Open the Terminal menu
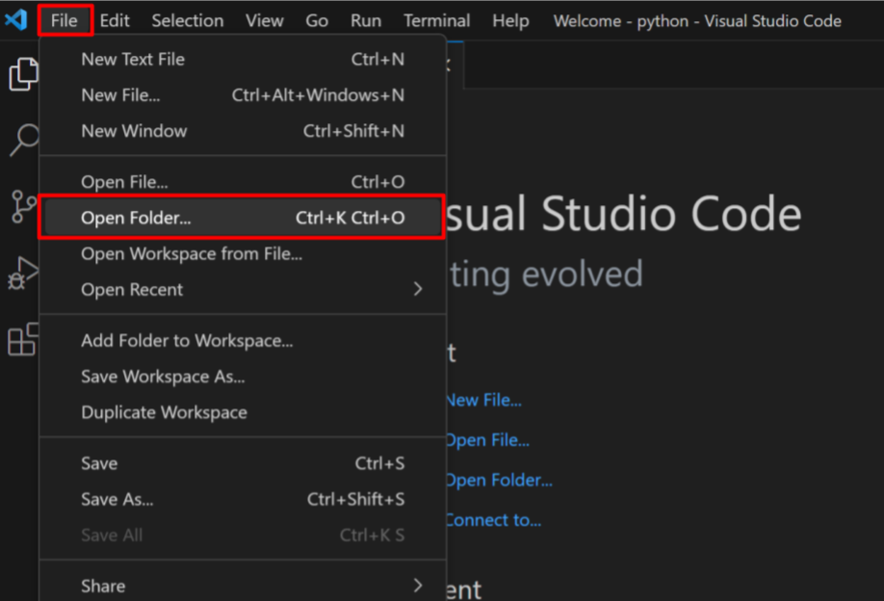The height and width of the screenshot is (601, 884). coord(436,21)
